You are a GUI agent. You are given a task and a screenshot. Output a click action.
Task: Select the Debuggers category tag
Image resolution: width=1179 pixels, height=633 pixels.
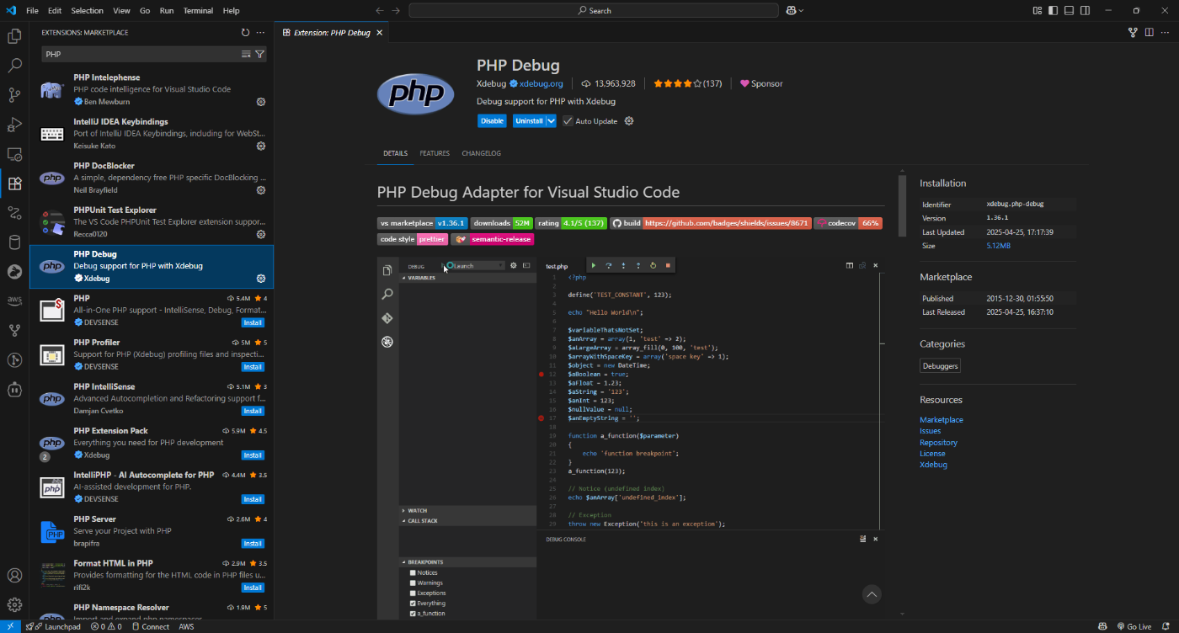tap(940, 366)
